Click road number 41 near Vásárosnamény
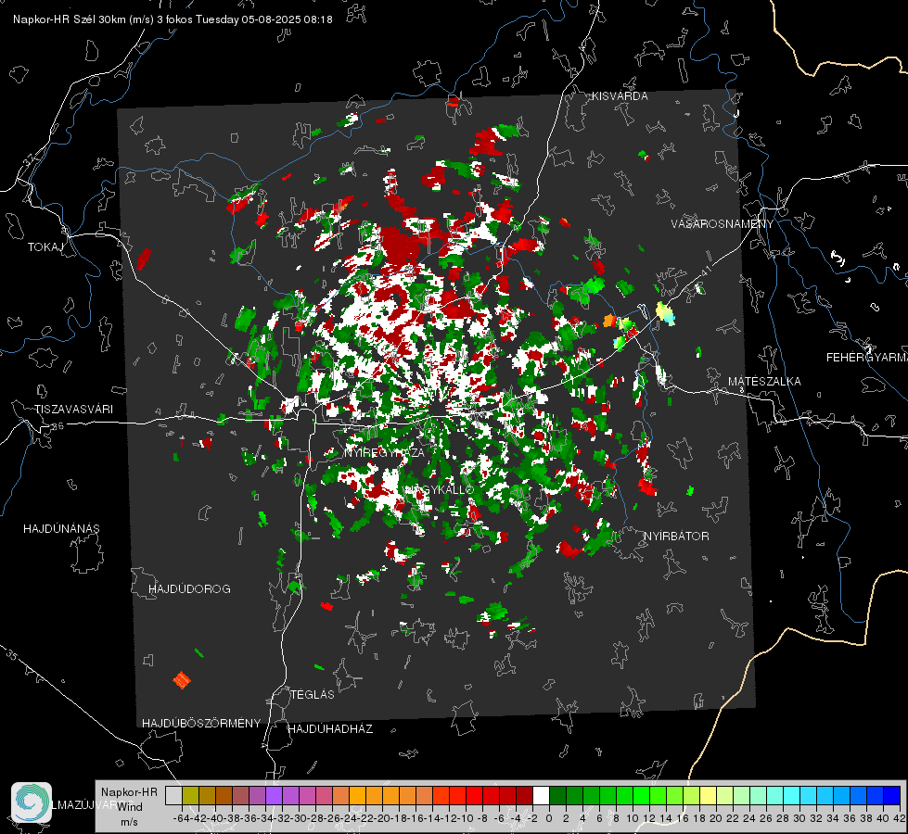908x834 pixels. pos(705,271)
